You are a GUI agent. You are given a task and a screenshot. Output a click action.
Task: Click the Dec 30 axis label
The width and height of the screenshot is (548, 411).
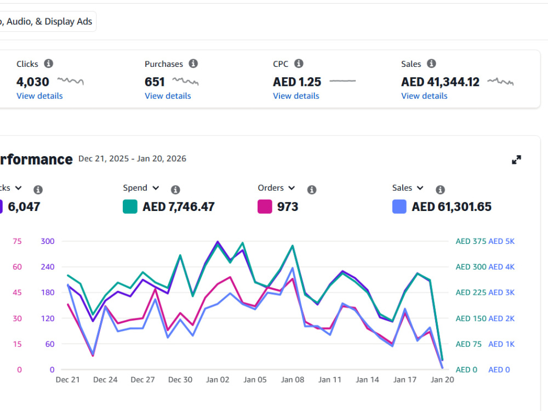point(180,380)
